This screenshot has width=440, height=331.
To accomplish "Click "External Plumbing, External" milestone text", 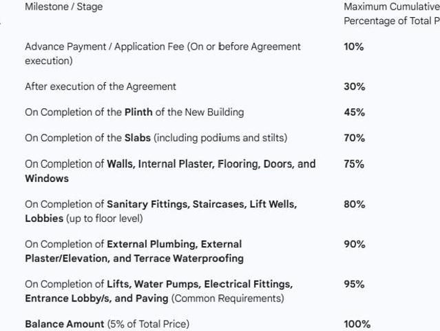I will coord(174,244).
